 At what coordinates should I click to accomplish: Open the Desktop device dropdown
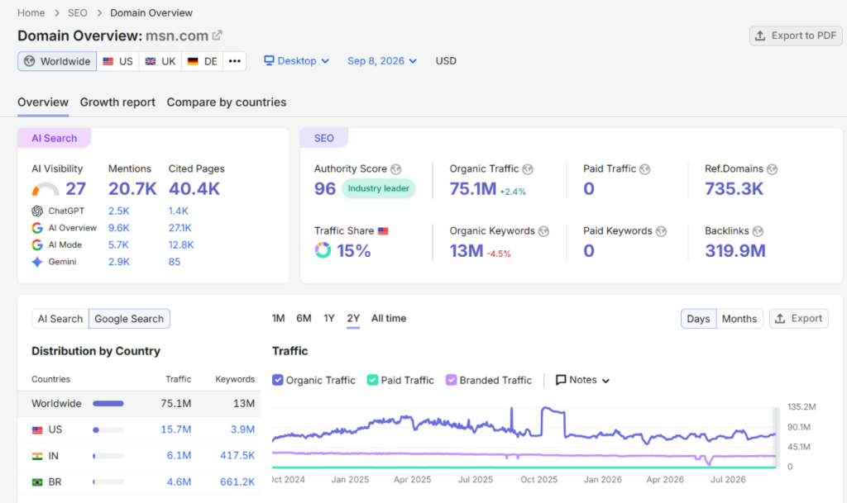[x=297, y=61]
